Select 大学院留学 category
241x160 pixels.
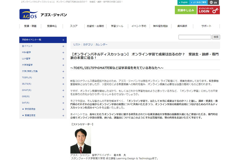pyautogui.click(x=43, y=65)
